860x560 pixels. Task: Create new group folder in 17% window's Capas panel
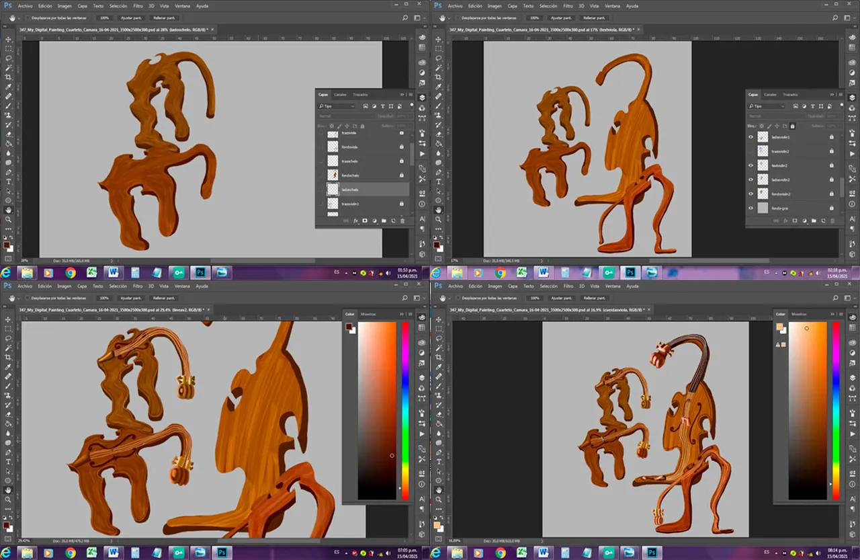[x=814, y=221]
